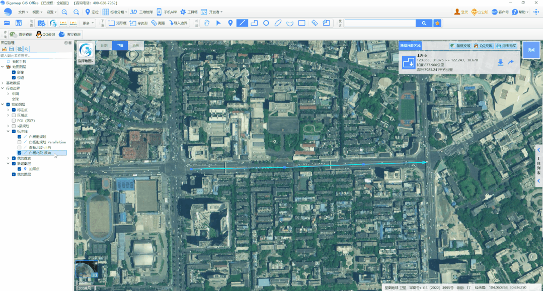Launch the 标准分幅 grid tool
Viewport: 543px width, 291px height.
point(112,12)
